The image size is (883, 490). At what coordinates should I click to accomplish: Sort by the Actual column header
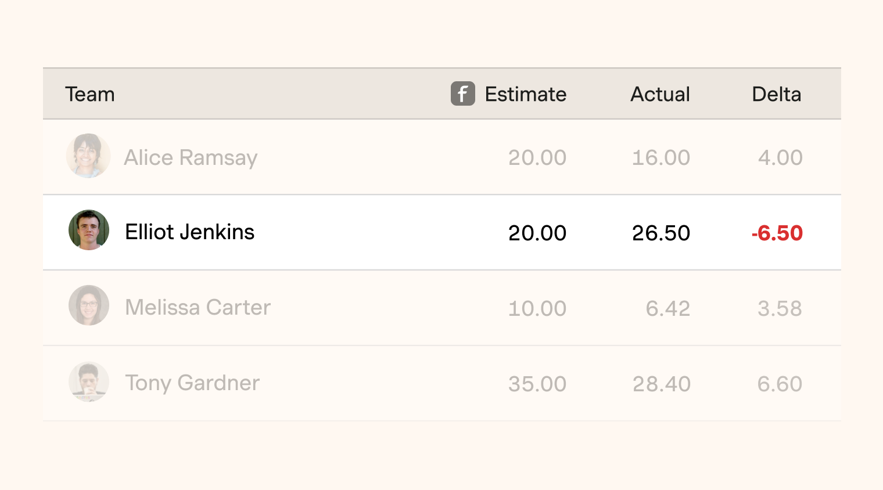(661, 94)
